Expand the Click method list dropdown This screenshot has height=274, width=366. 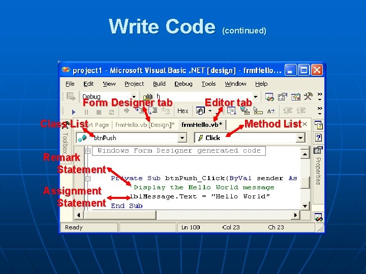(300, 138)
